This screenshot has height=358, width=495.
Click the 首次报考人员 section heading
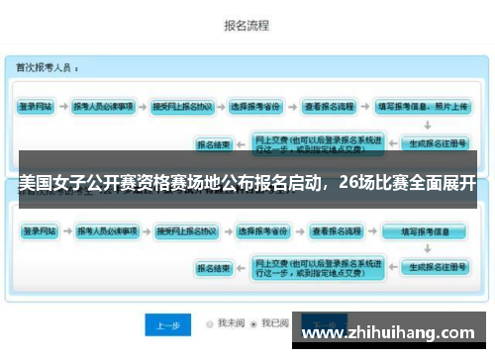point(47,68)
